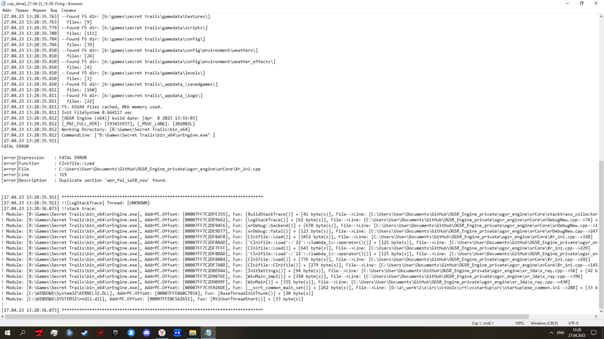The image size is (604, 339).
Task: Restore down the Notepad window
Action: click(582, 4)
